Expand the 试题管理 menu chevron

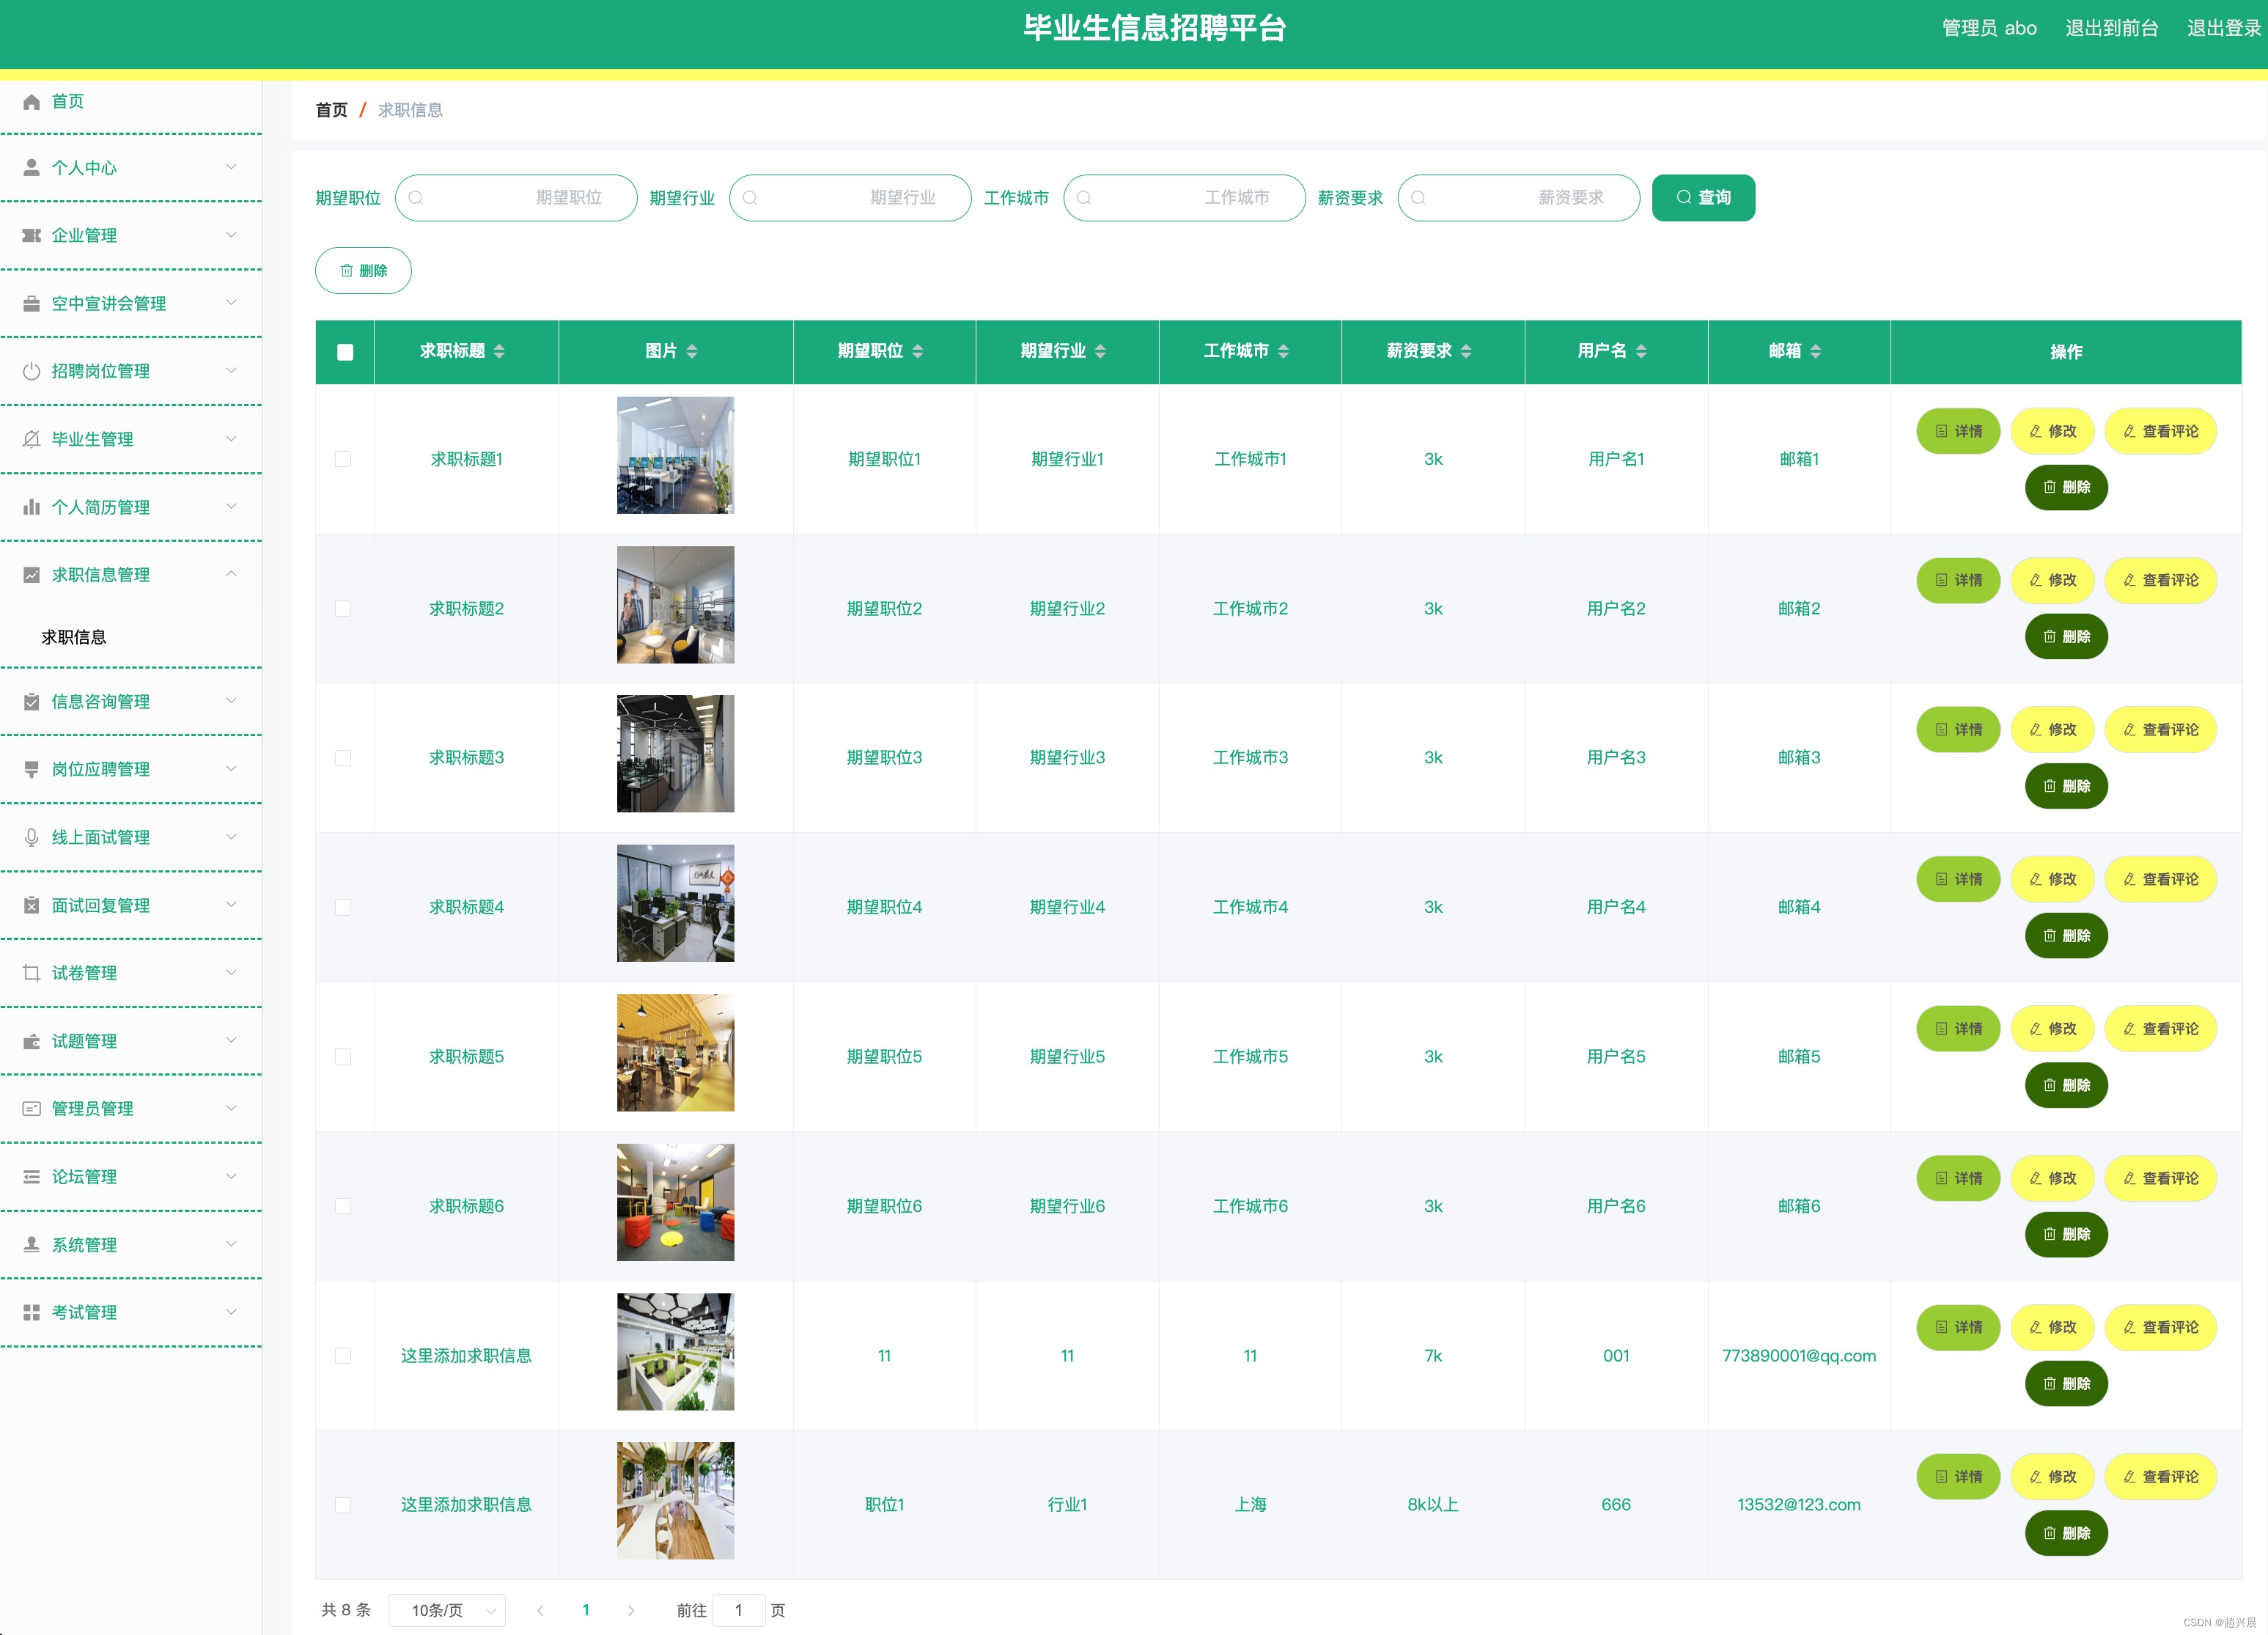(231, 1040)
